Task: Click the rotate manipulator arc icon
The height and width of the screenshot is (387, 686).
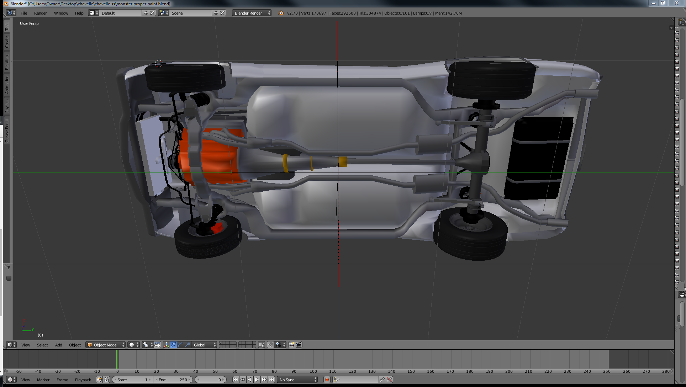Action: click(x=180, y=345)
